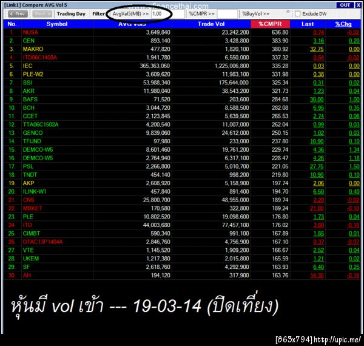Select the CIMBT symbol
This screenshot has width=364, height=346.
pyautogui.click(x=32, y=233)
